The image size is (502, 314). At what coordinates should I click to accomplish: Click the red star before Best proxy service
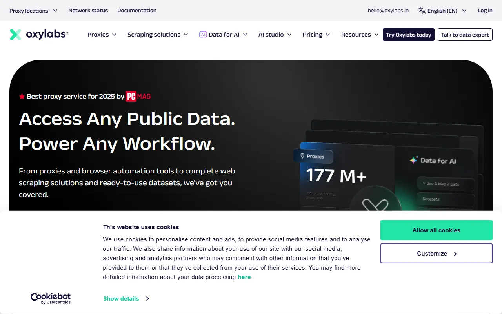[22, 96]
